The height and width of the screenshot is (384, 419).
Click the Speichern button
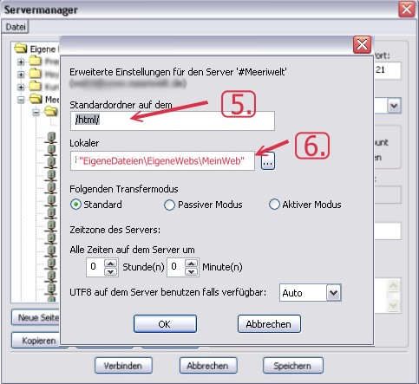292,366
